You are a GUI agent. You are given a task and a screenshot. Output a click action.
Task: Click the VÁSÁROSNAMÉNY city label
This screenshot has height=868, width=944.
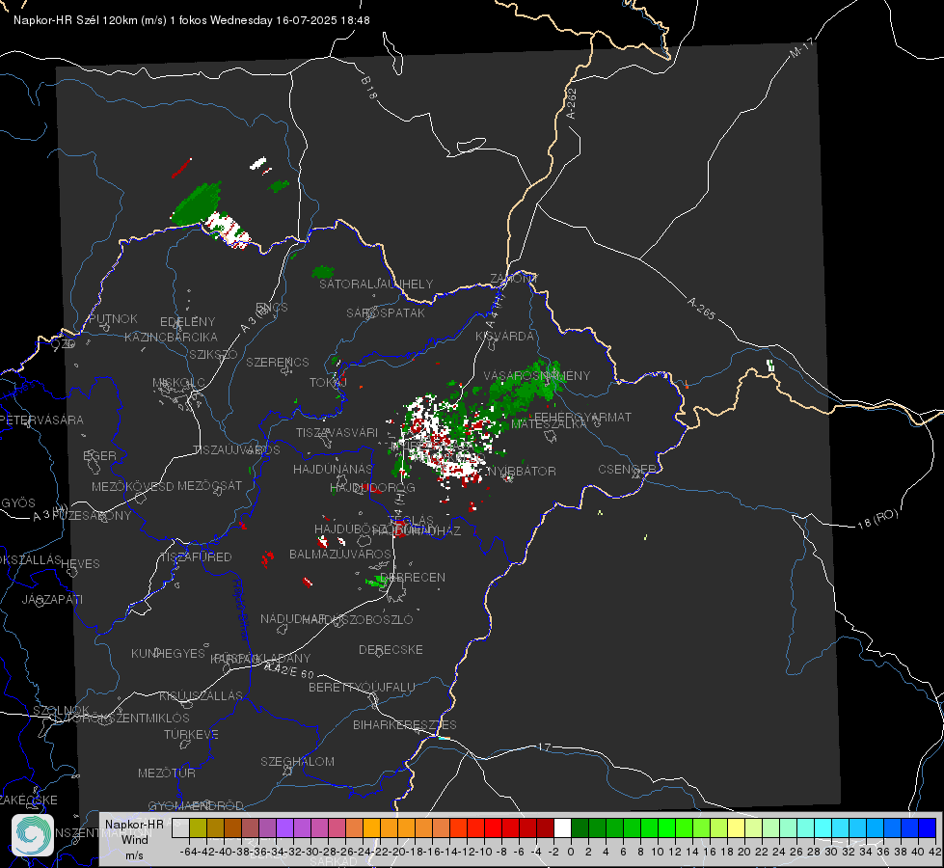click(537, 375)
